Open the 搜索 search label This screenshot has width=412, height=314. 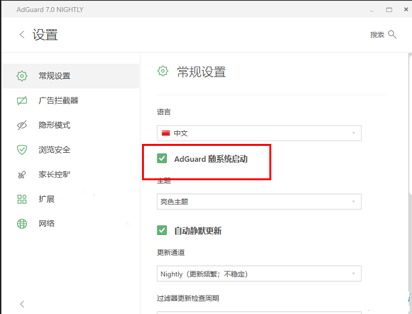(377, 34)
